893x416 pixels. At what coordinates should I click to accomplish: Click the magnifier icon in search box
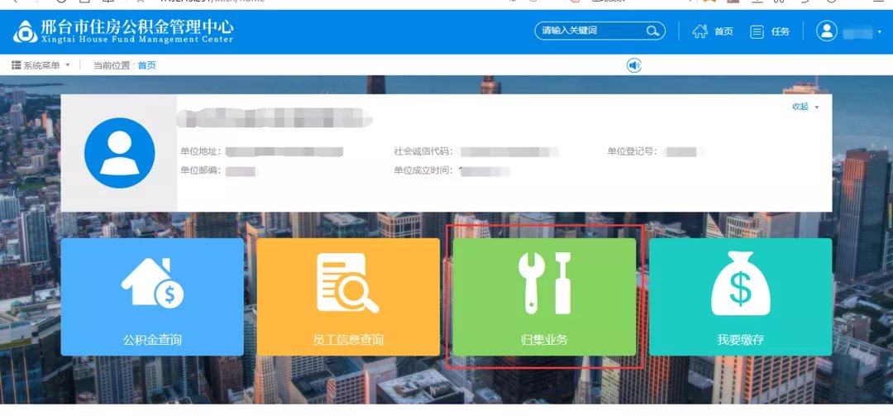pyautogui.click(x=652, y=31)
